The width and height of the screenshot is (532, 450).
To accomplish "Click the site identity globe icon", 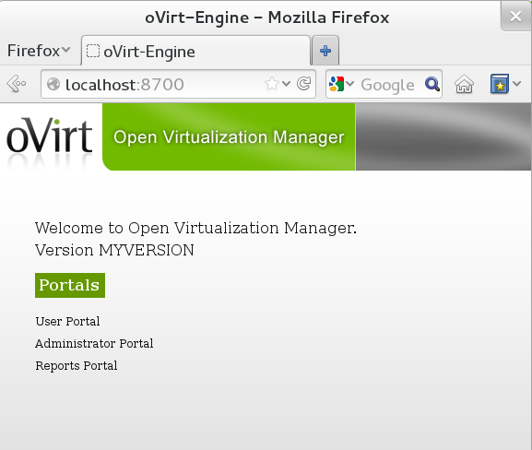I will pyautogui.click(x=53, y=84).
